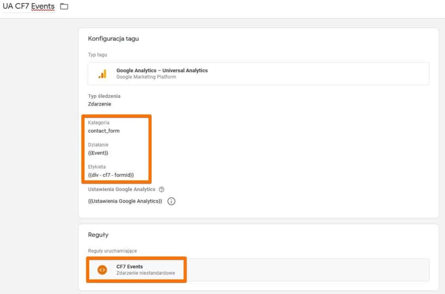Click the orange CF7 Events trigger icon

point(102,270)
